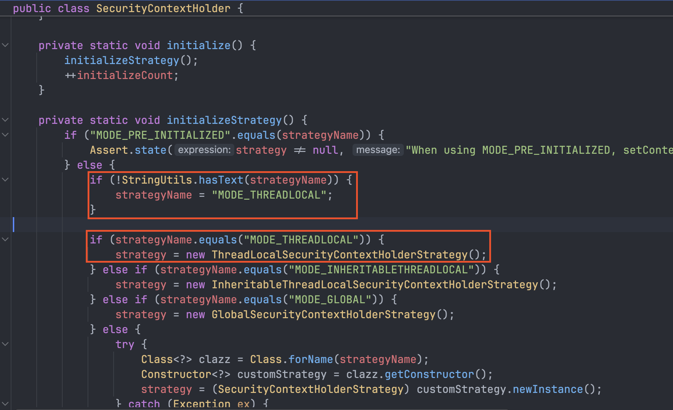Collapse the initialize() method fold arrow
Viewport: 673px width, 410px height.
(x=5, y=45)
